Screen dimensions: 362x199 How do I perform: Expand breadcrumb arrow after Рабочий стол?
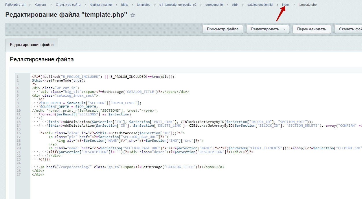[x=30, y=5]
